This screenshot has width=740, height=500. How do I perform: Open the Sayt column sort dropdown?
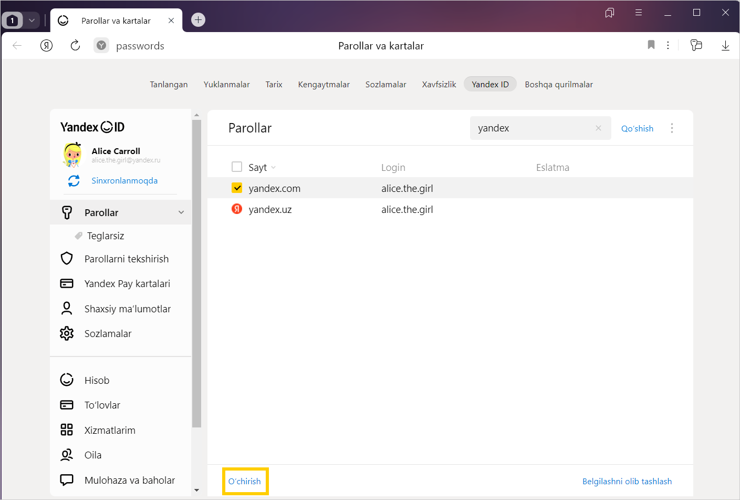[274, 168]
